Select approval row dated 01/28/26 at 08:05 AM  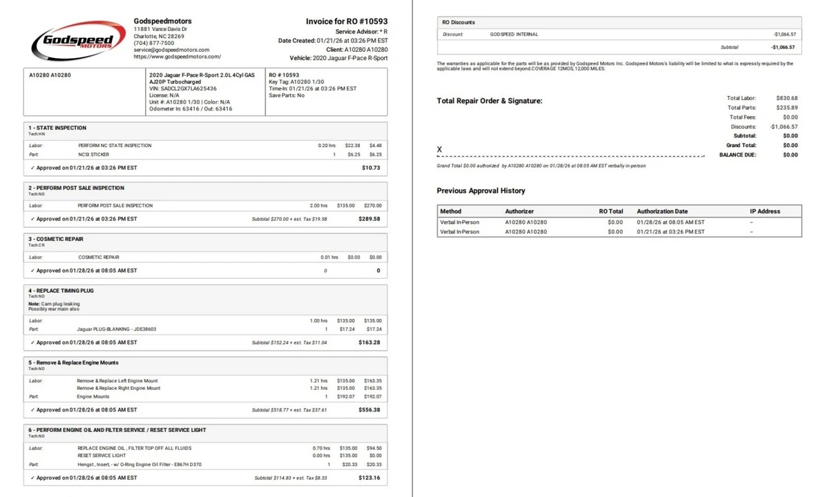tap(619, 222)
